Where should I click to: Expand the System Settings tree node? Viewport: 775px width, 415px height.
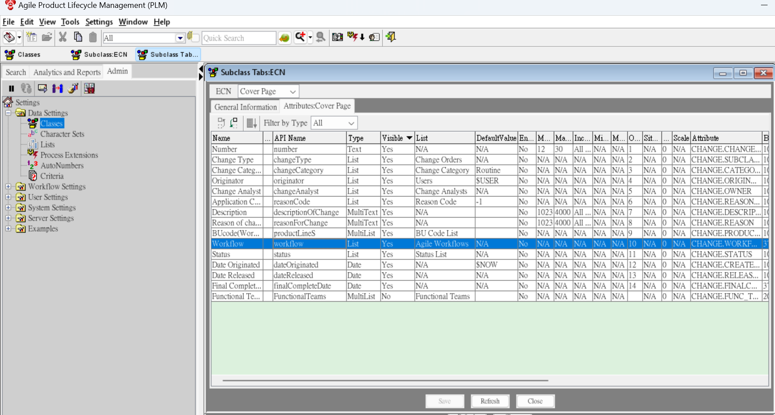8,207
